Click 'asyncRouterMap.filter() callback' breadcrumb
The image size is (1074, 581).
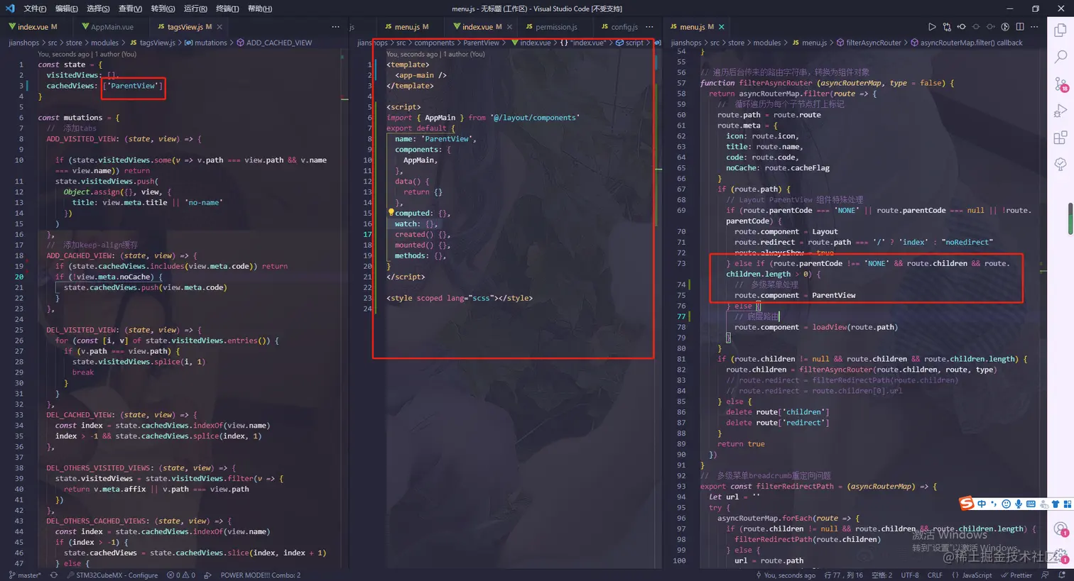[966, 43]
